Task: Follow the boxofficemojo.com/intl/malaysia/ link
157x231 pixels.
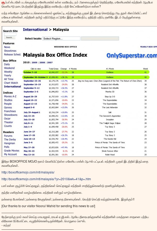Action: pos(28,172)
